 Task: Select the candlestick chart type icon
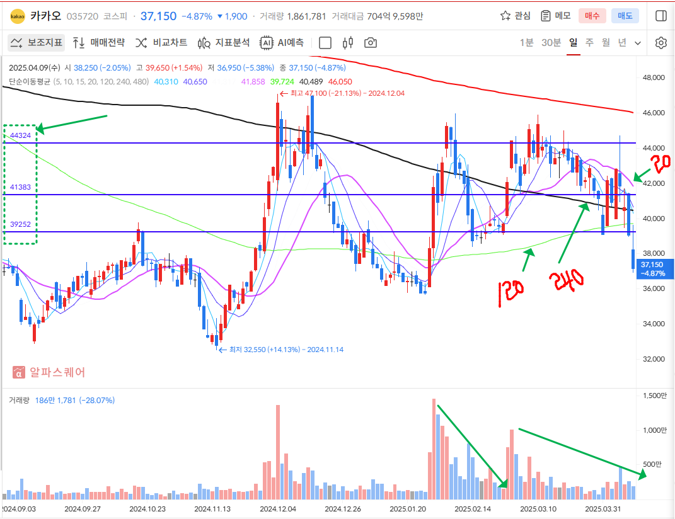point(348,43)
